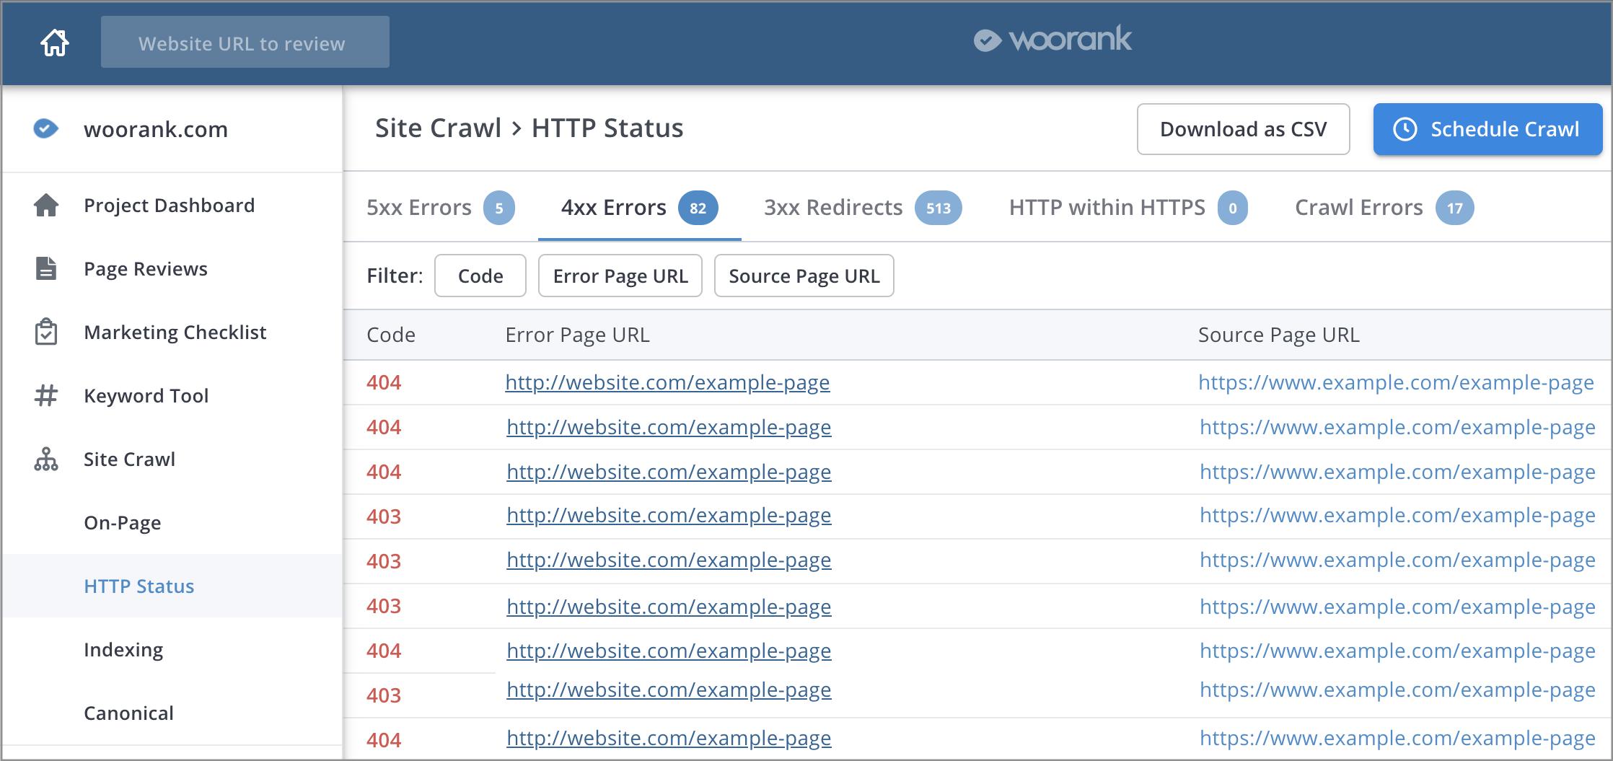The width and height of the screenshot is (1613, 761).
Task: Click the 5xx Errors count badge
Action: click(x=499, y=208)
